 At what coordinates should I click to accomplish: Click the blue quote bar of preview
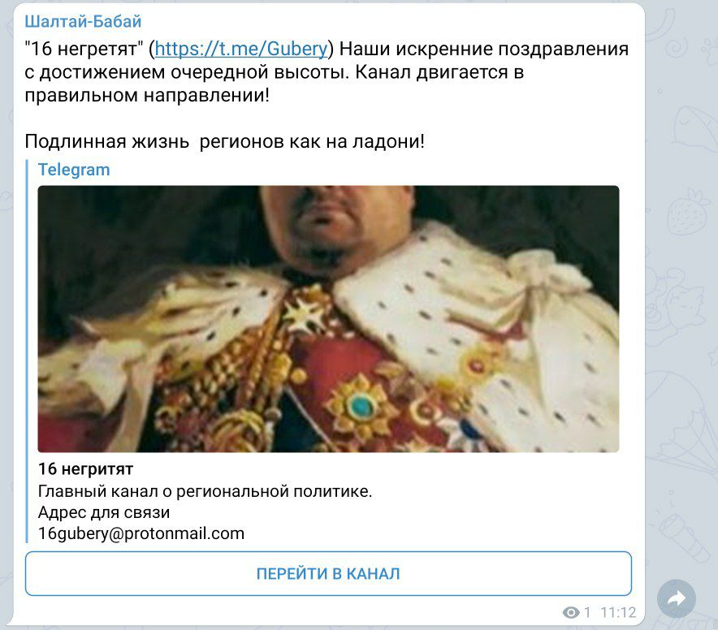pos(27,352)
